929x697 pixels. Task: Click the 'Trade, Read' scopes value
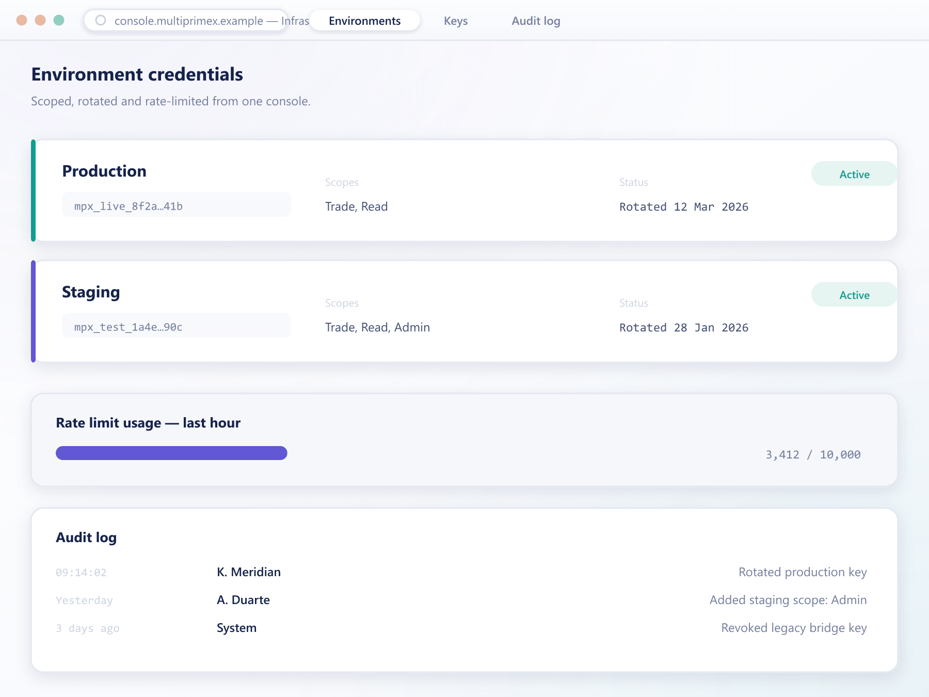356,207
